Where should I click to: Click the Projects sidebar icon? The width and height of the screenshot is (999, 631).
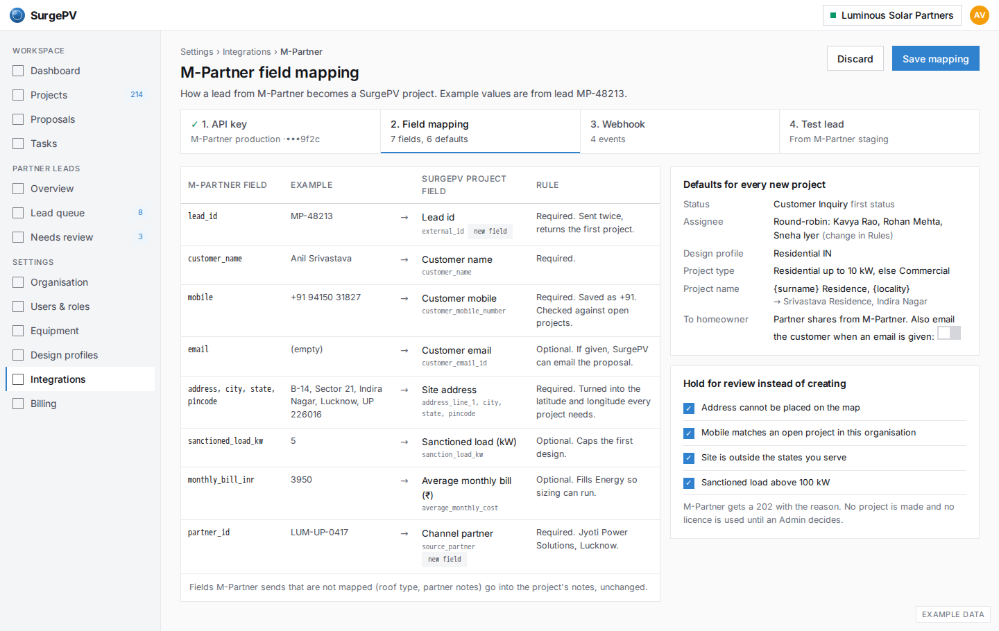pos(18,95)
